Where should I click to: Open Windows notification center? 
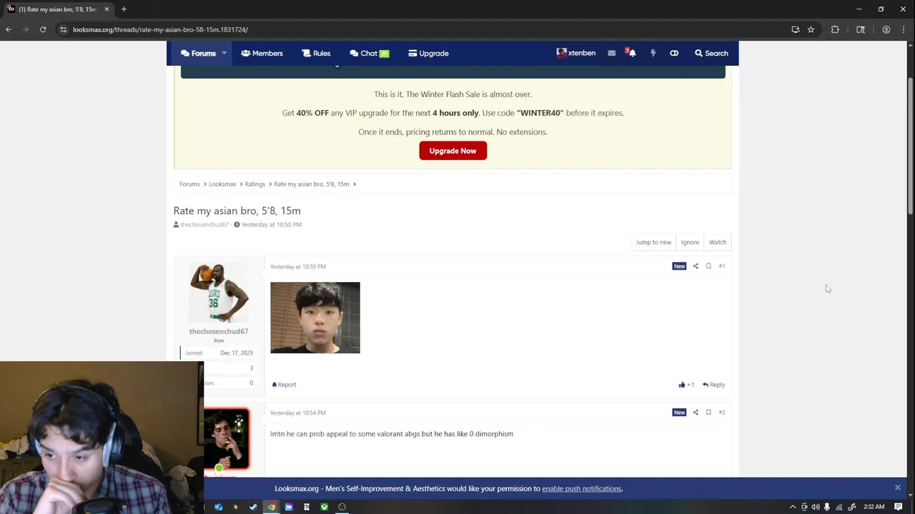pyautogui.click(x=899, y=507)
